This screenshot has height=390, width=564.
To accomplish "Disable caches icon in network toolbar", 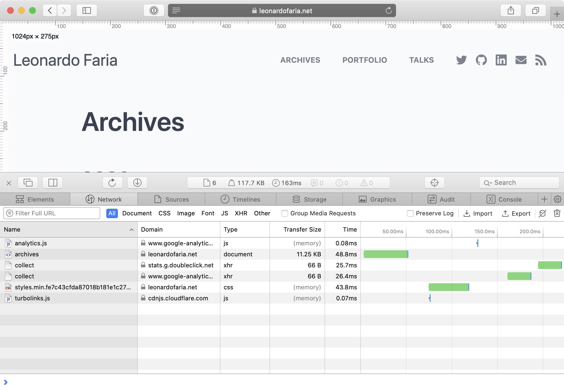I will coord(543,213).
